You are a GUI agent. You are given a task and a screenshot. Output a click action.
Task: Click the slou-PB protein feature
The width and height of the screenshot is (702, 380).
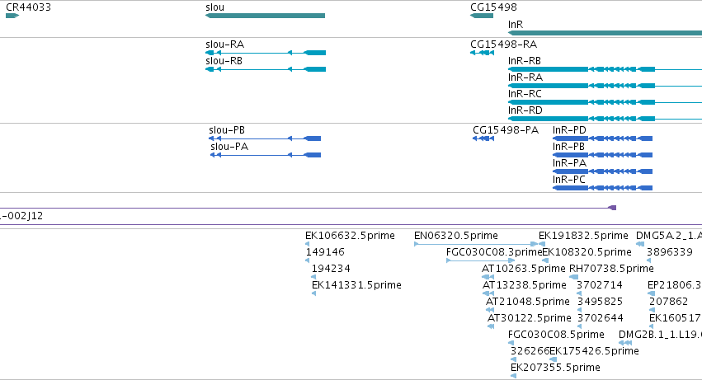pos(265,138)
